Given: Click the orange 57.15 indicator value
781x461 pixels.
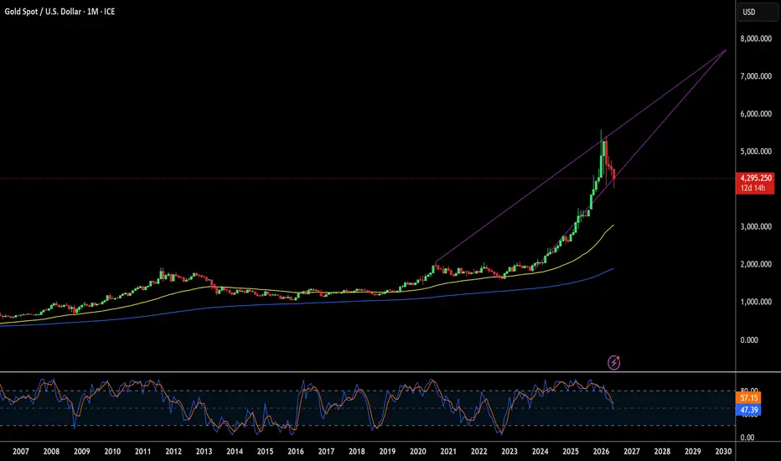Looking at the screenshot, I should point(748,397).
